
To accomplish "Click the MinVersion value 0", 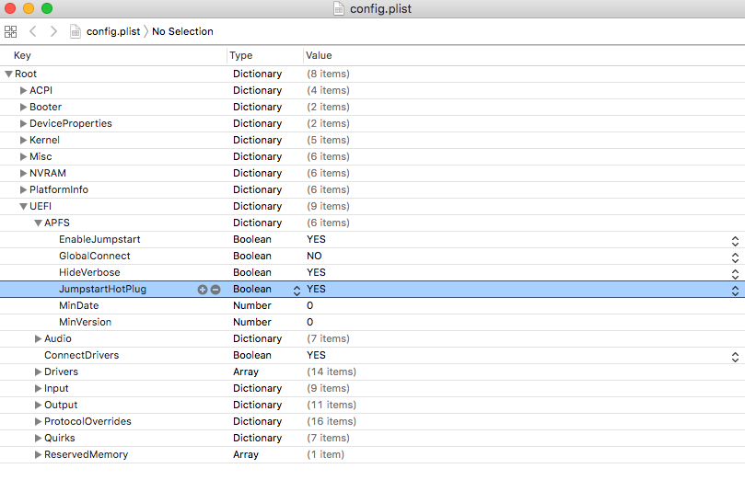I will pyautogui.click(x=309, y=323).
